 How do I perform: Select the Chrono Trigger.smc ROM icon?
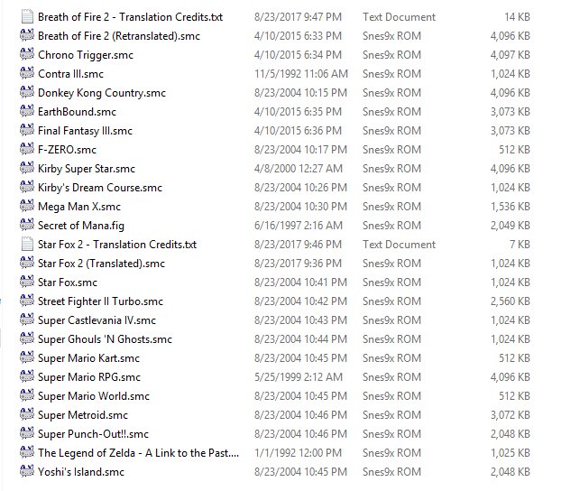click(x=27, y=54)
